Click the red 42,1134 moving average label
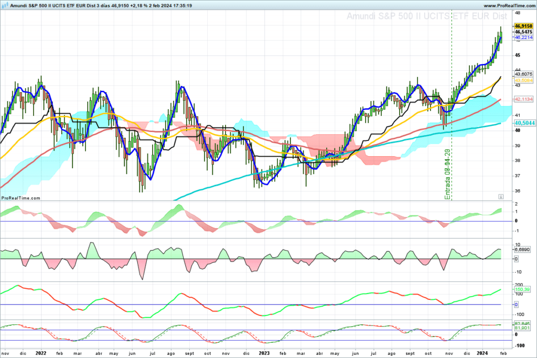 pyautogui.click(x=524, y=99)
